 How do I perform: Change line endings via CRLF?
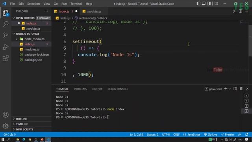(176, 135)
